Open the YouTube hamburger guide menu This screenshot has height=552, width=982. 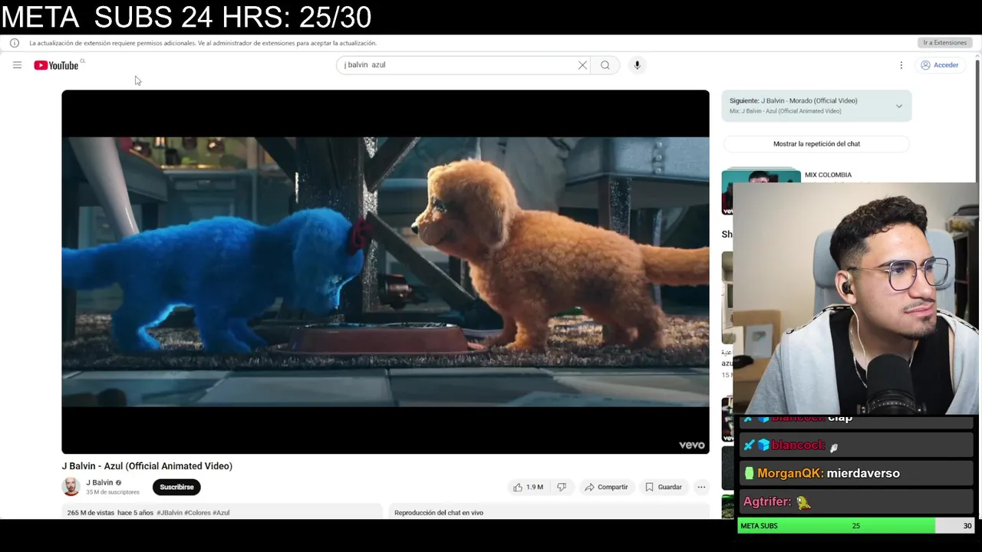(x=17, y=65)
